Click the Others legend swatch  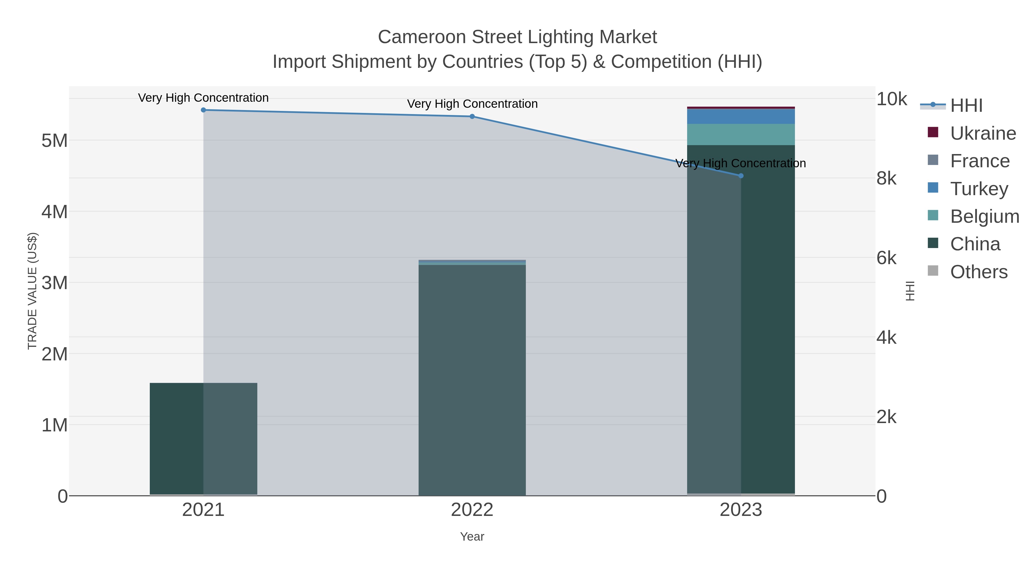tap(933, 271)
